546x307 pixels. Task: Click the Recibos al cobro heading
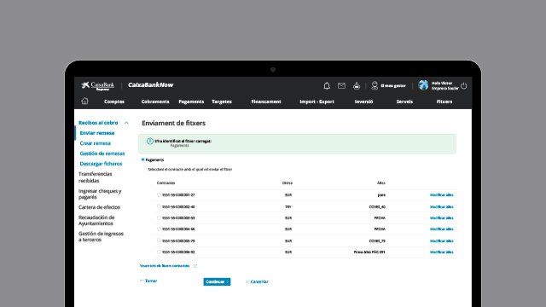tap(98, 123)
